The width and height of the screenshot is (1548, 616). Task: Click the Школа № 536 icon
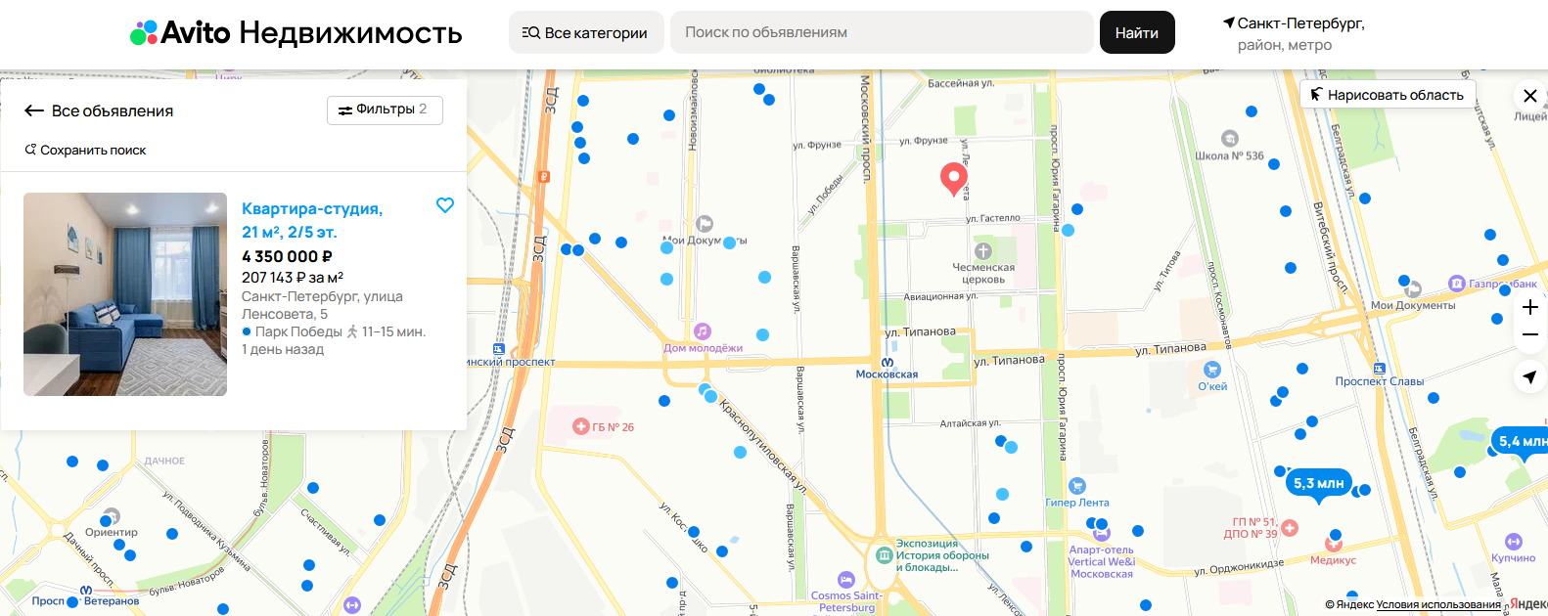pos(1230,139)
